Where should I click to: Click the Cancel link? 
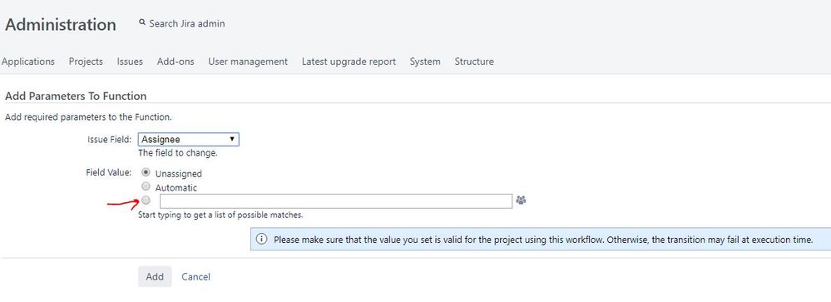(x=196, y=276)
